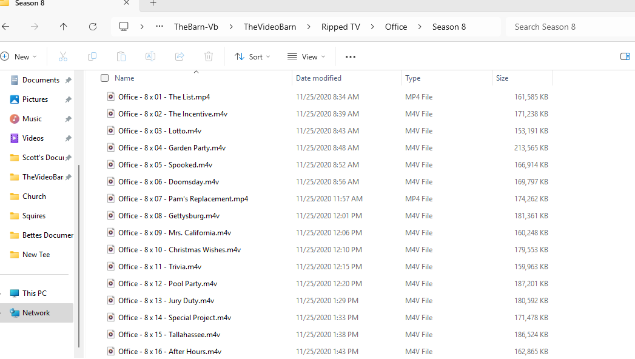Click video icon of 'Office - 8 x 03 - Lotto.m4v'
This screenshot has width=635, height=359.
(x=110, y=131)
